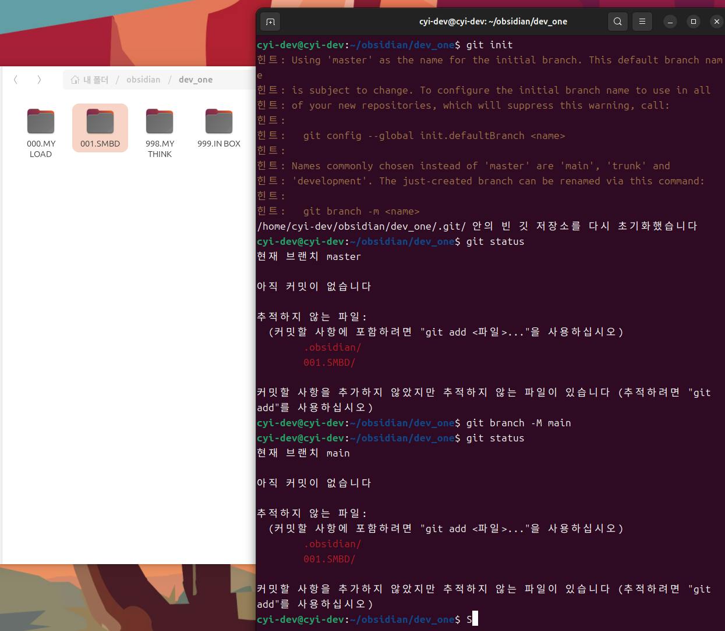Open the terminal hamburger menu
Image resolution: width=725 pixels, height=631 pixels.
642,22
